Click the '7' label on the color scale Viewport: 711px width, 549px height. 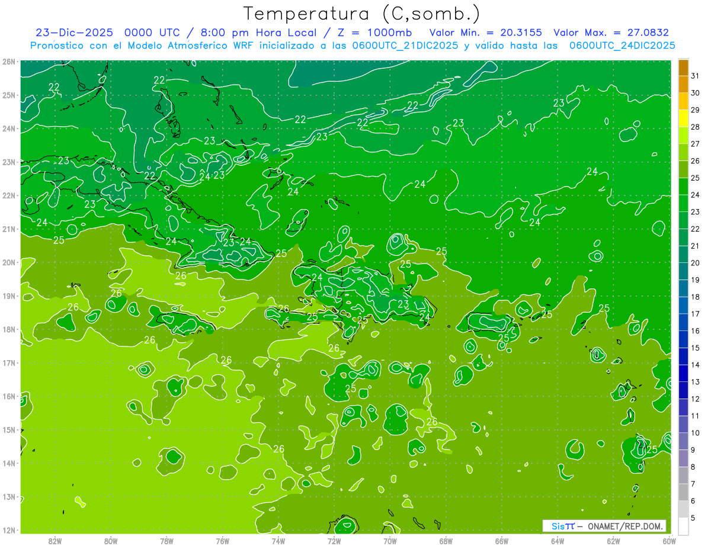[693, 484]
